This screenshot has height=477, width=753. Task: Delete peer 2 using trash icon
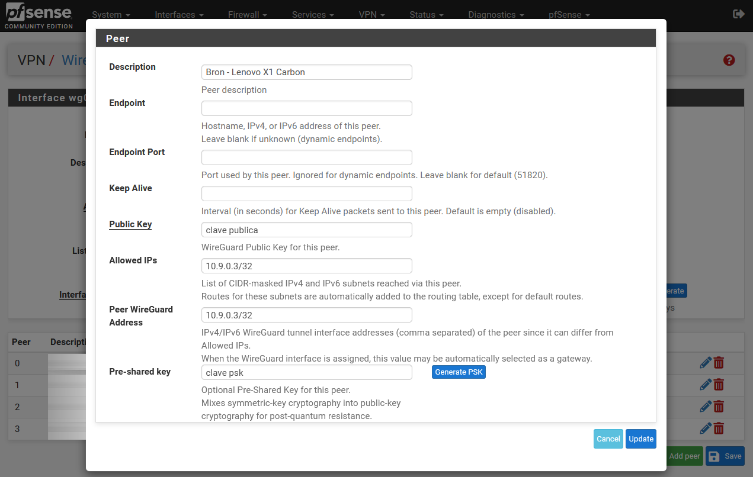(719, 407)
